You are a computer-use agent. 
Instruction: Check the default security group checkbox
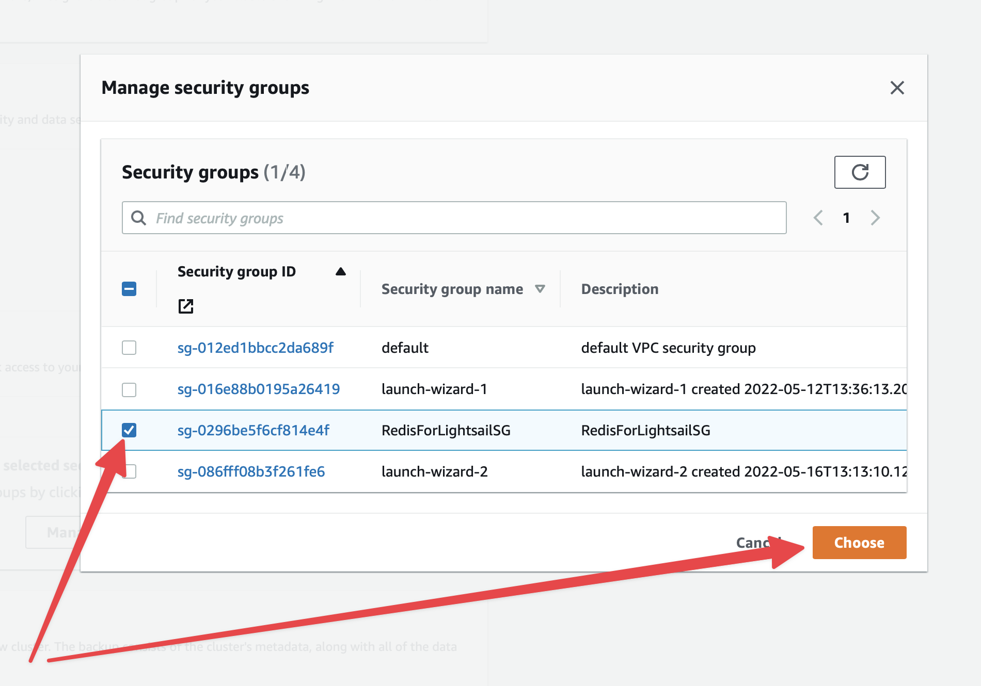[x=129, y=348]
